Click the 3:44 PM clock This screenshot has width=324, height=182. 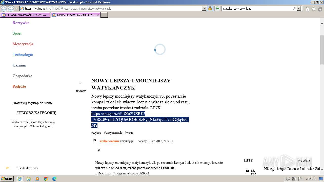pos(311,179)
